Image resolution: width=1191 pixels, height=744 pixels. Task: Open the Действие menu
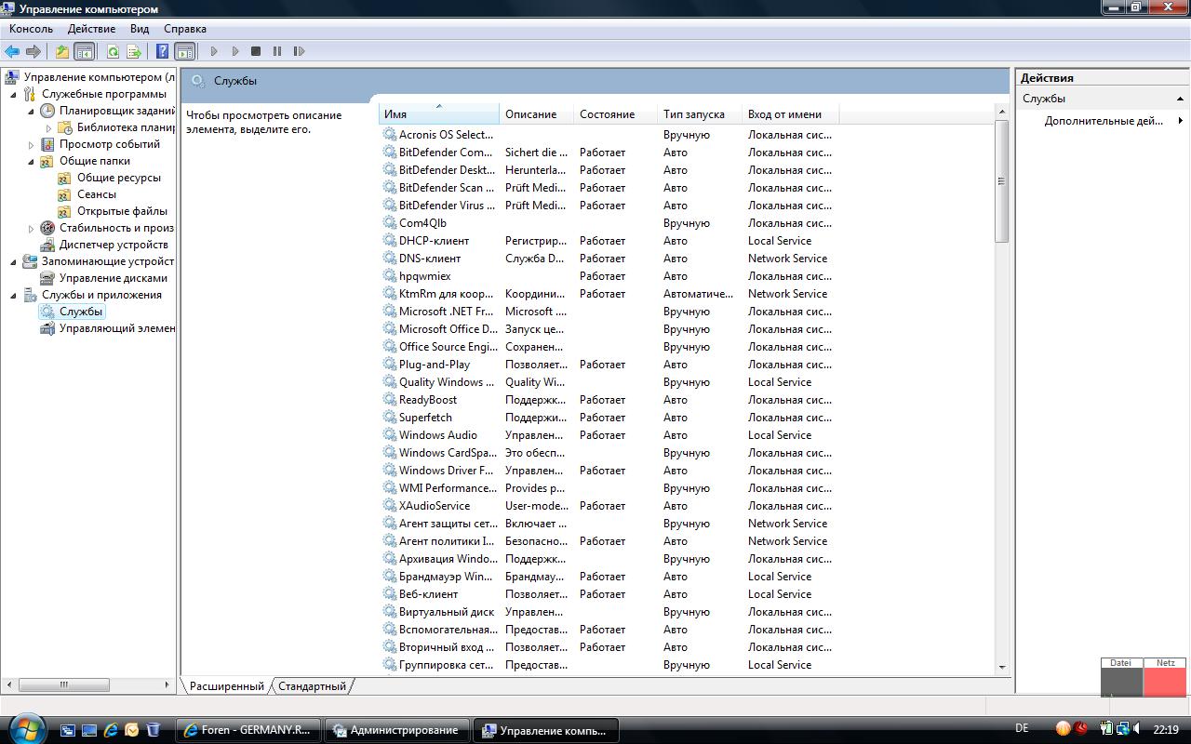click(91, 29)
